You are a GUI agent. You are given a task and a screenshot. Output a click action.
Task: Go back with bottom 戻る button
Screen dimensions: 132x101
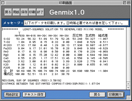97,95
